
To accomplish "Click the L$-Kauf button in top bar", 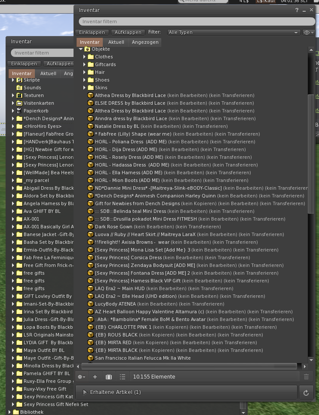I will (266, 1).
